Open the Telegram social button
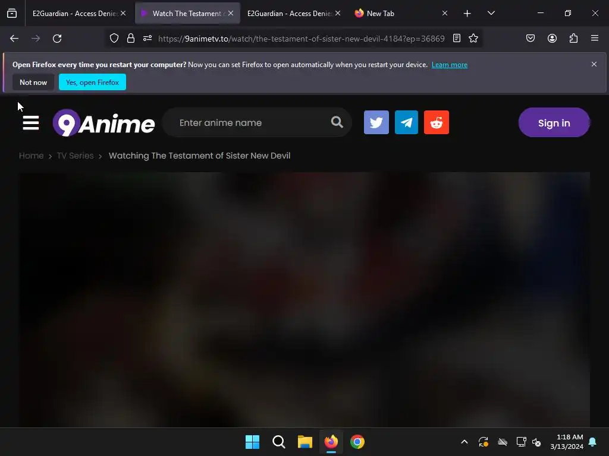The image size is (609, 456). [x=406, y=122]
